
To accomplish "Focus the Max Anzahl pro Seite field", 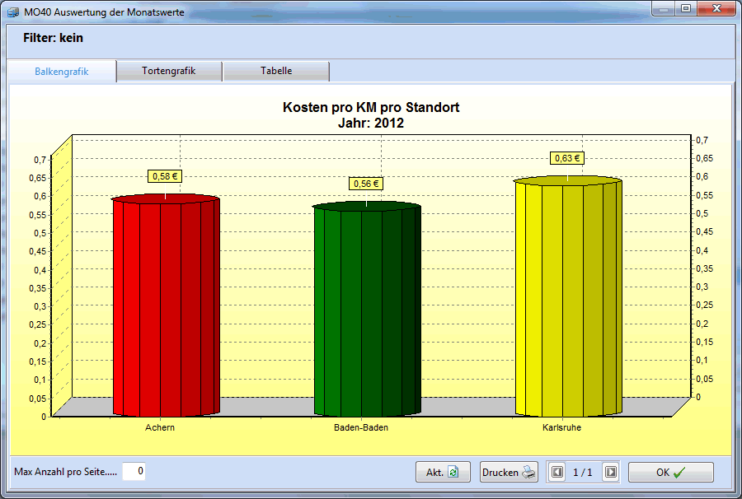I will tap(134, 471).
